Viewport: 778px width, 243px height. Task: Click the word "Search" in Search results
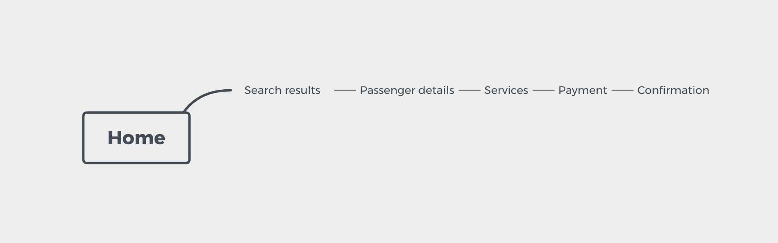coord(263,90)
